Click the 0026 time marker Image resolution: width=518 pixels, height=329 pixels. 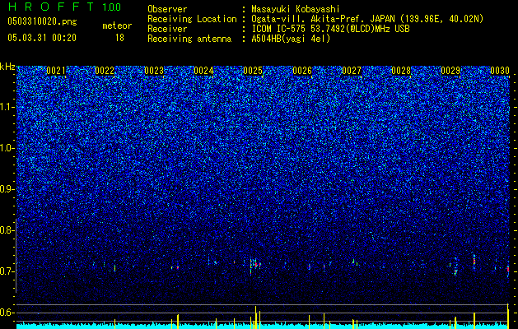[x=302, y=71]
